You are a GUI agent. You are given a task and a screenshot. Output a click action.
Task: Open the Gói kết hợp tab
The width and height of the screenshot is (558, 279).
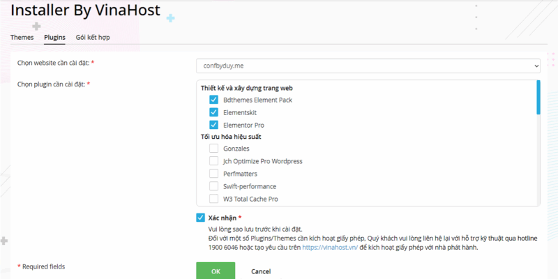click(x=93, y=38)
